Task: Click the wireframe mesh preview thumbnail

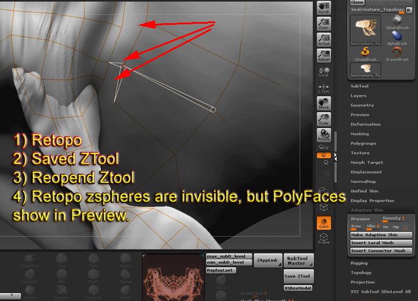Action: click(173, 277)
